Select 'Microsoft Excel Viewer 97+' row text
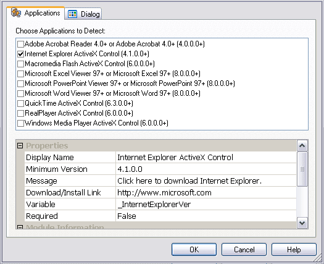Screen dimensions: 324x264 pyautogui.click(x=112, y=74)
